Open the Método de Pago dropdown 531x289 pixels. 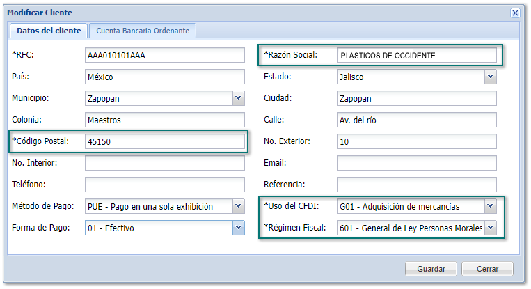tap(238, 206)
